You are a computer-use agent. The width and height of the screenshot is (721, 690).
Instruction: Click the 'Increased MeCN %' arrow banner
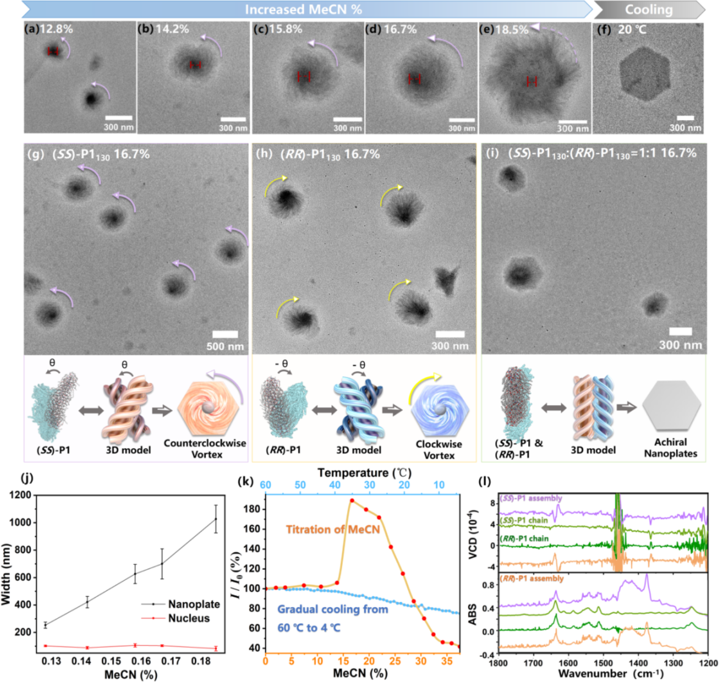click(x=303, y=10)
